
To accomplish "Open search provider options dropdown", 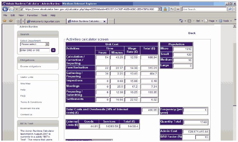I will pos(234,9).
